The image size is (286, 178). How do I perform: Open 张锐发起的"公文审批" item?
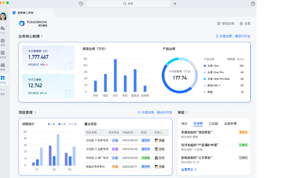(214, 160)
